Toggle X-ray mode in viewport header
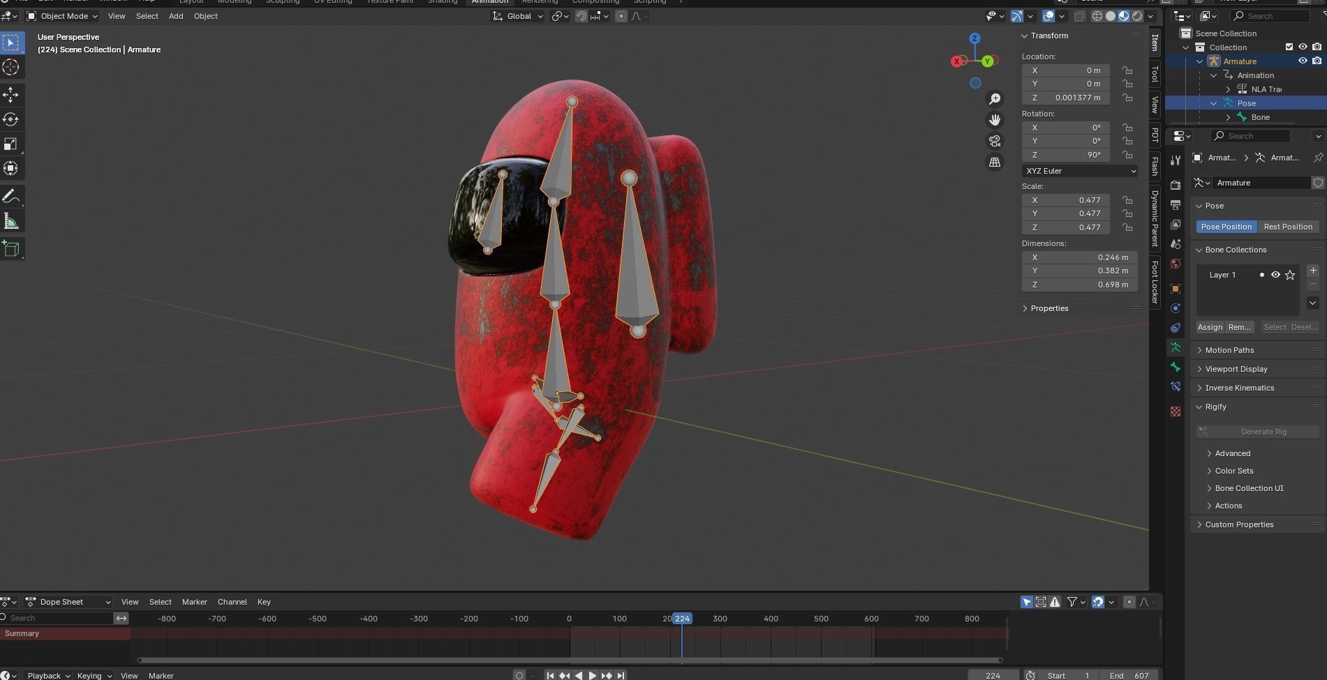 1079,16
